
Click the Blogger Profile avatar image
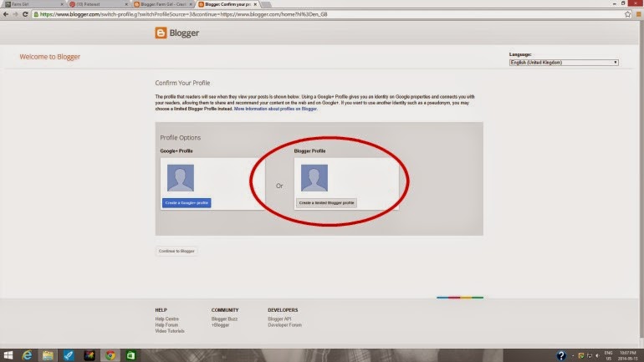(314, 178)
